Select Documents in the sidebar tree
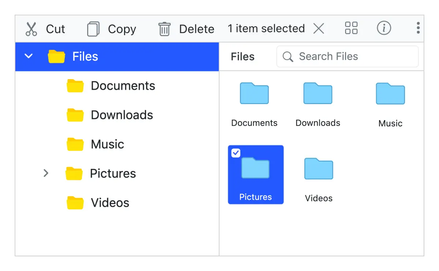This screenshot has height=271, width=439. [x=123, y=85]
